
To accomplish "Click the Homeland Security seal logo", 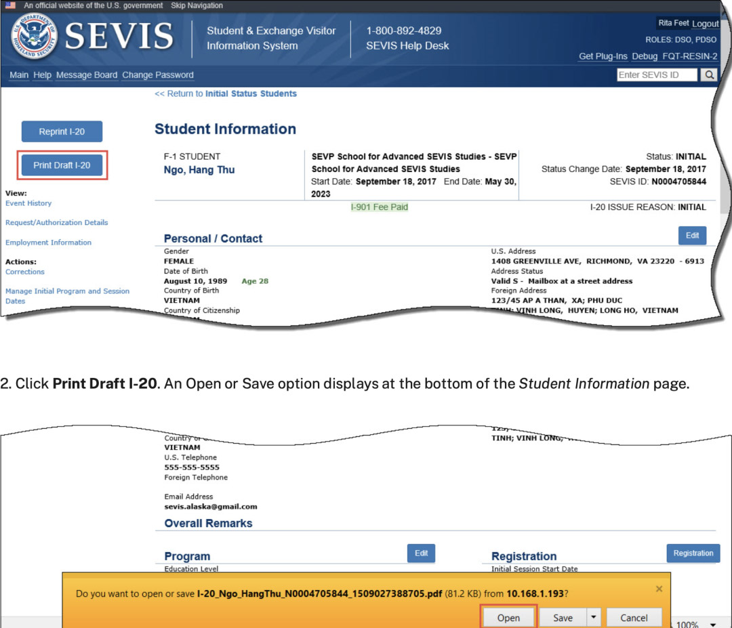I will [34, 35].
